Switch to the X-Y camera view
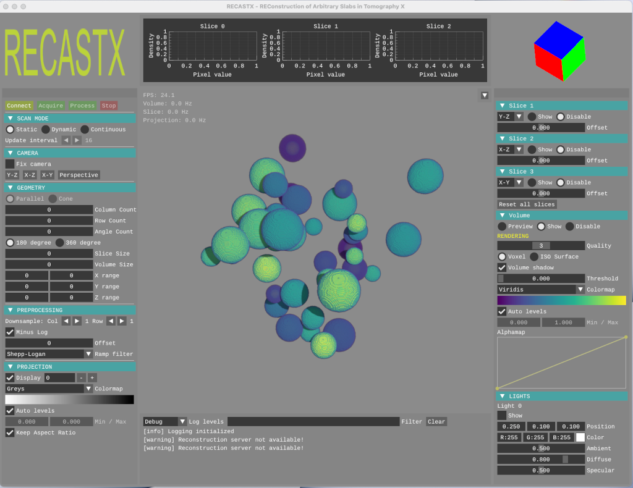 [46, 175]
